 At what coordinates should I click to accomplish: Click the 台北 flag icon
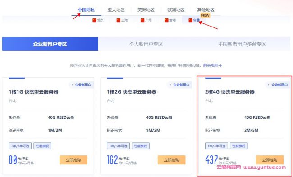(x=190, y=20)
